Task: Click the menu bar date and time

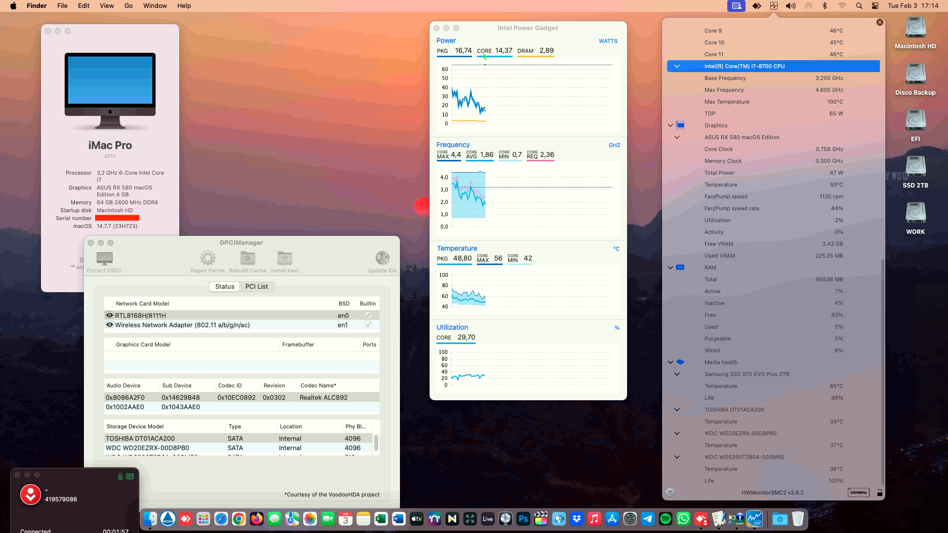Action: 913,6
